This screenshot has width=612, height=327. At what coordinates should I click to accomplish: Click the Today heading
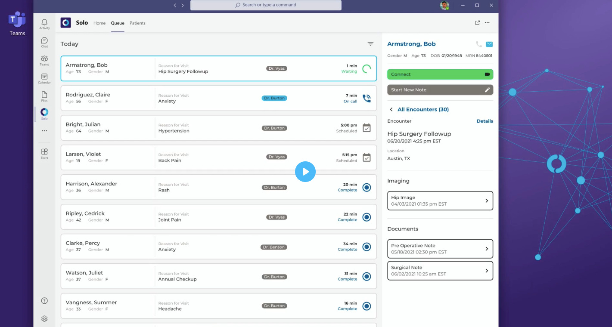pos(69,44)
